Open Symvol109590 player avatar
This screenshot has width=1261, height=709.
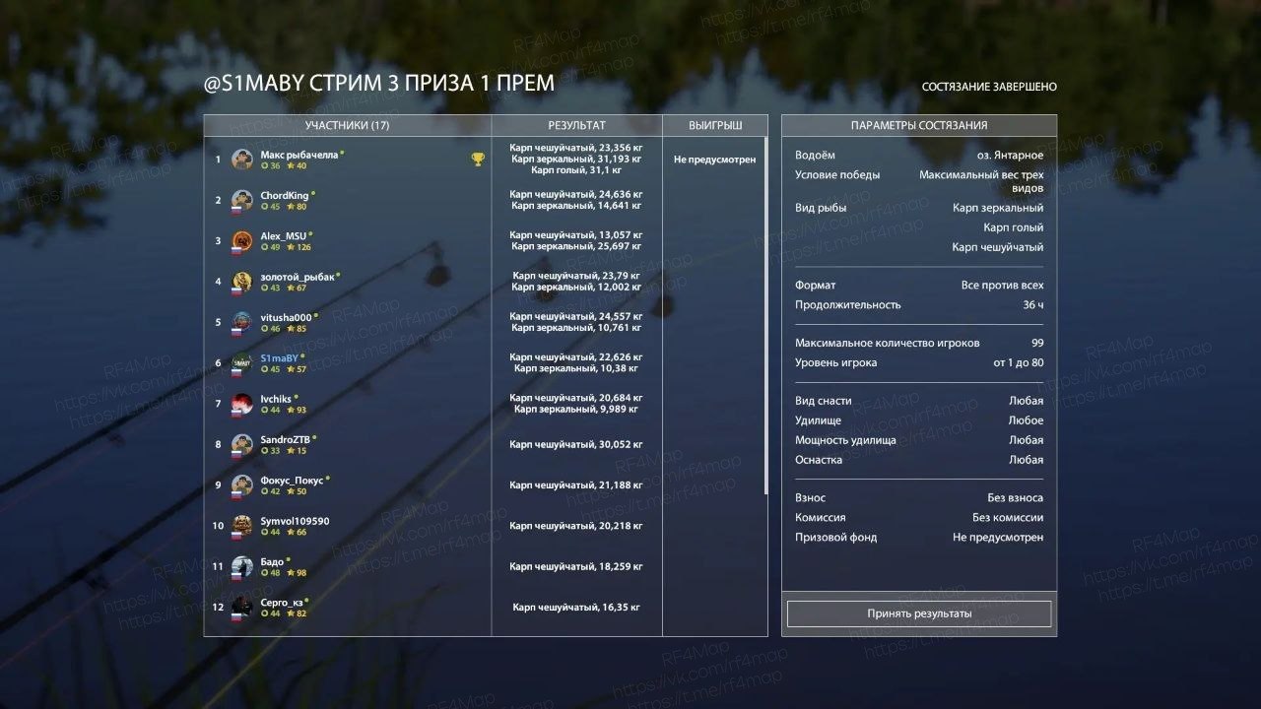point(242,526)
